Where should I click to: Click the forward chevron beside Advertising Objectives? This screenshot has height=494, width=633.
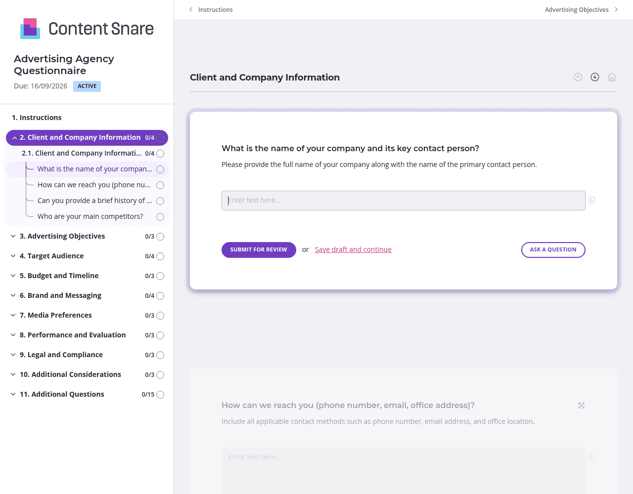pos(616,9)
